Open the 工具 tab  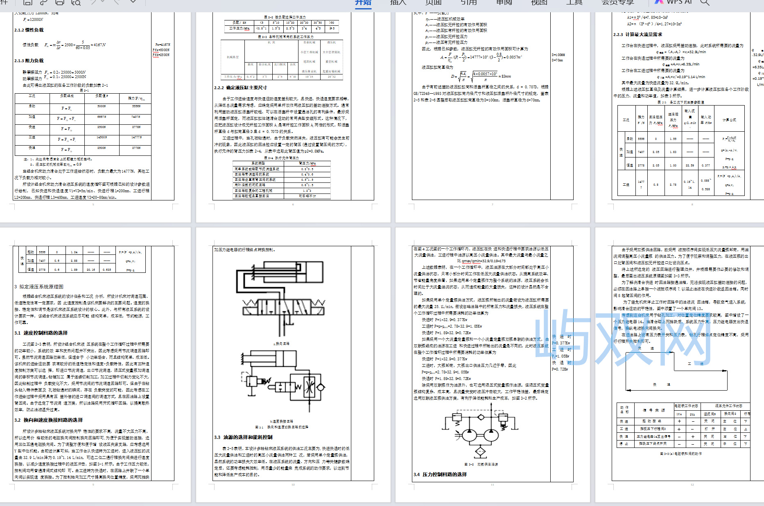click(574, 2)
